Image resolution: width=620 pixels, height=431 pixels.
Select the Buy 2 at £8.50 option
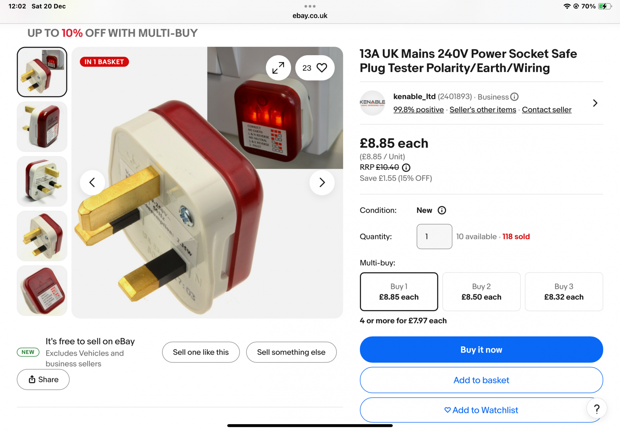coord(481,291)
